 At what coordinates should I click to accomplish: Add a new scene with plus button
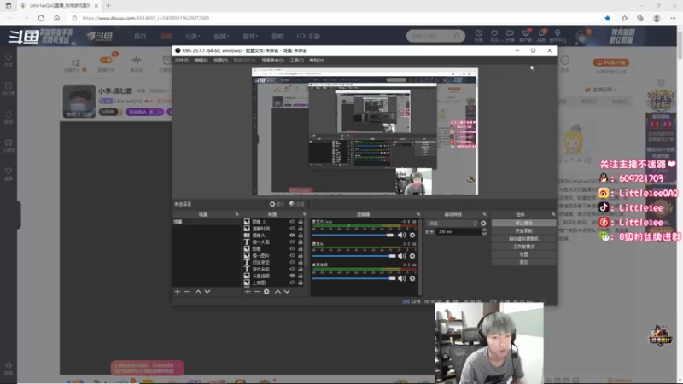point(178,291)
